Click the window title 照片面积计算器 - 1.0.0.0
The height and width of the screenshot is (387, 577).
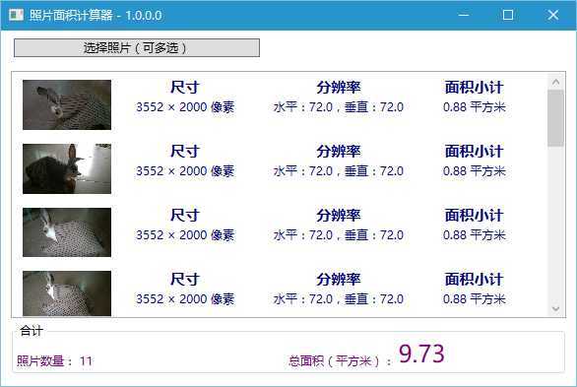coord(96,16)
